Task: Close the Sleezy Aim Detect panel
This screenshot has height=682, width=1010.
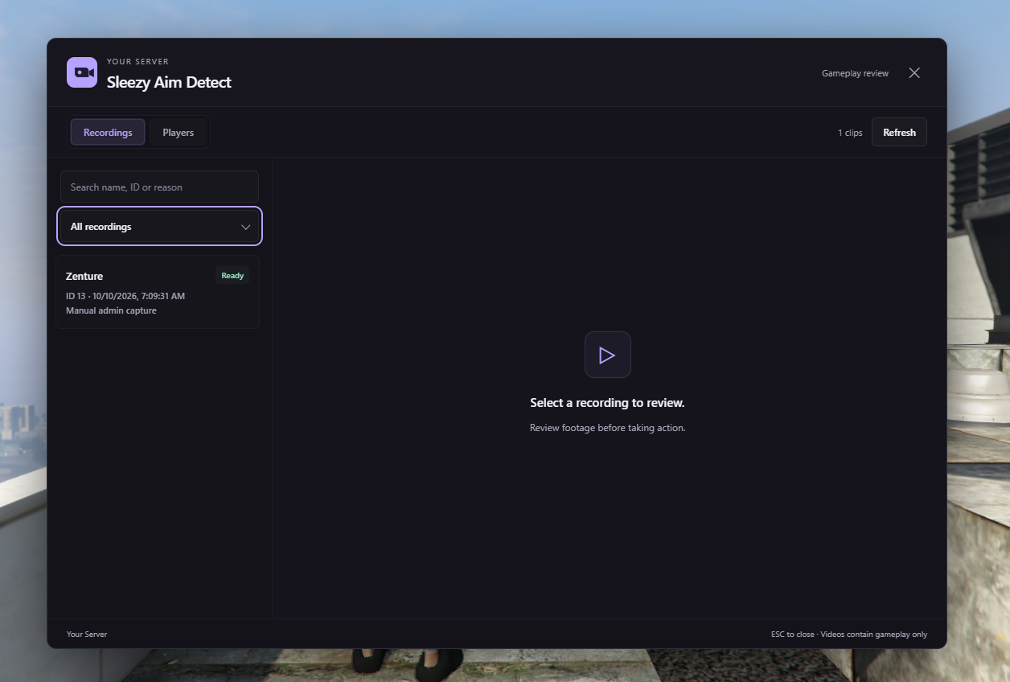Action: [x=914, y=73]
